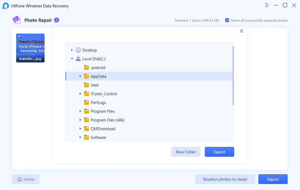
Task: Click the Program Files folder icon
Action: pyautogui.click(x=86, y=111)
